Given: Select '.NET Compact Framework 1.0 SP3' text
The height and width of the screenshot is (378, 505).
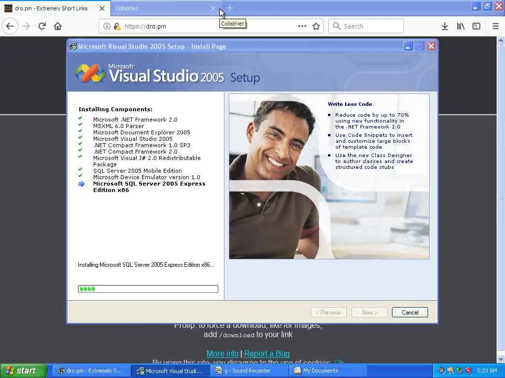Looking at the screenshot, I should pos(142,145).
